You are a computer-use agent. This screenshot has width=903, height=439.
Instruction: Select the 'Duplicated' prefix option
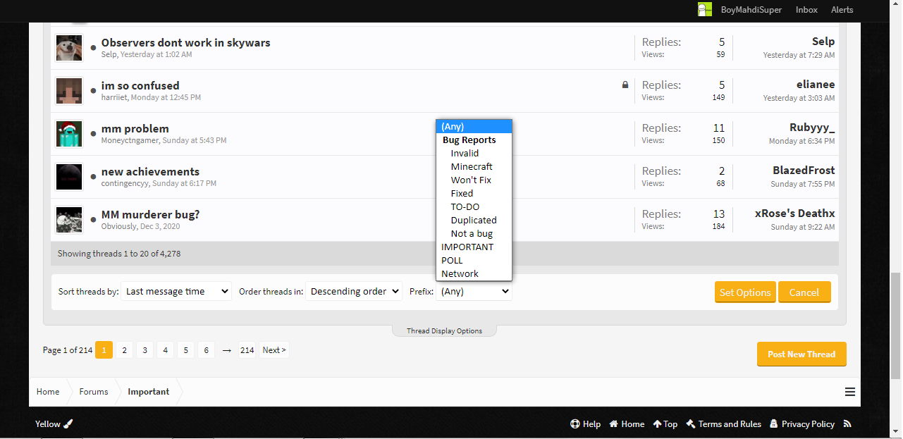pos(474,221)
